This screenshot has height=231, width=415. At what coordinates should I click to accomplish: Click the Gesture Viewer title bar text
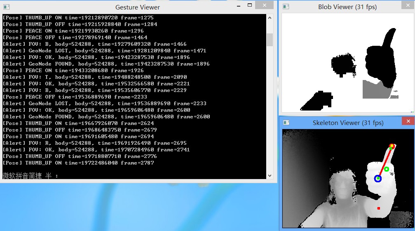pyautogui.click(x=138, y=7)
